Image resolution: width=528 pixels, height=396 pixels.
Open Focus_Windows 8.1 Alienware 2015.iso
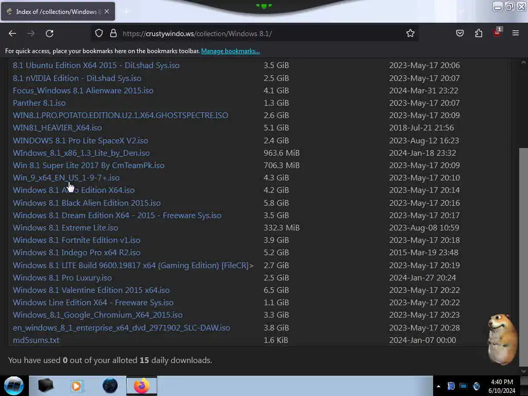pyautogui.click(x=83, y=91)
